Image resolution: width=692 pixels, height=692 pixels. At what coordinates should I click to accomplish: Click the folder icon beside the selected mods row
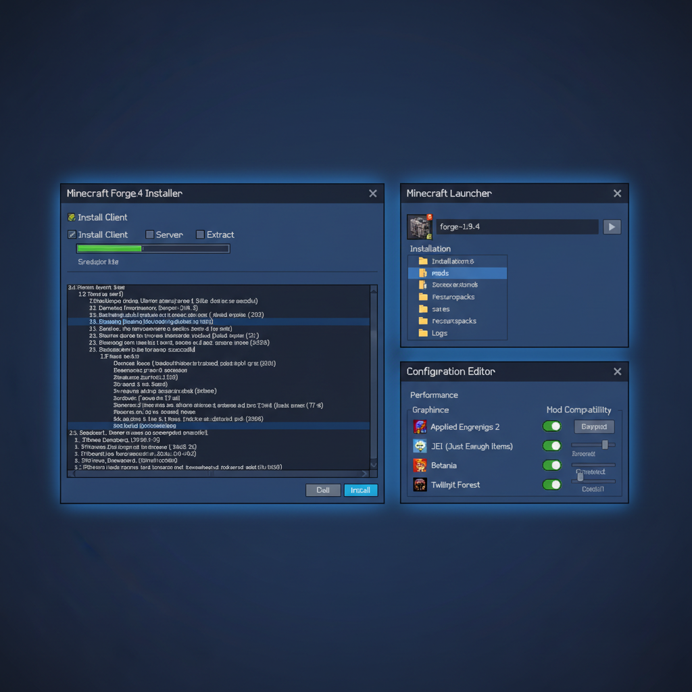pyautogui.click(x=423, y=273)
